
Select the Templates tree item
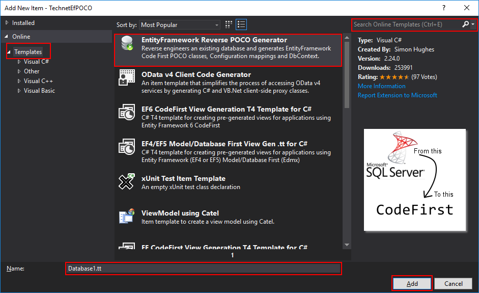28,52
